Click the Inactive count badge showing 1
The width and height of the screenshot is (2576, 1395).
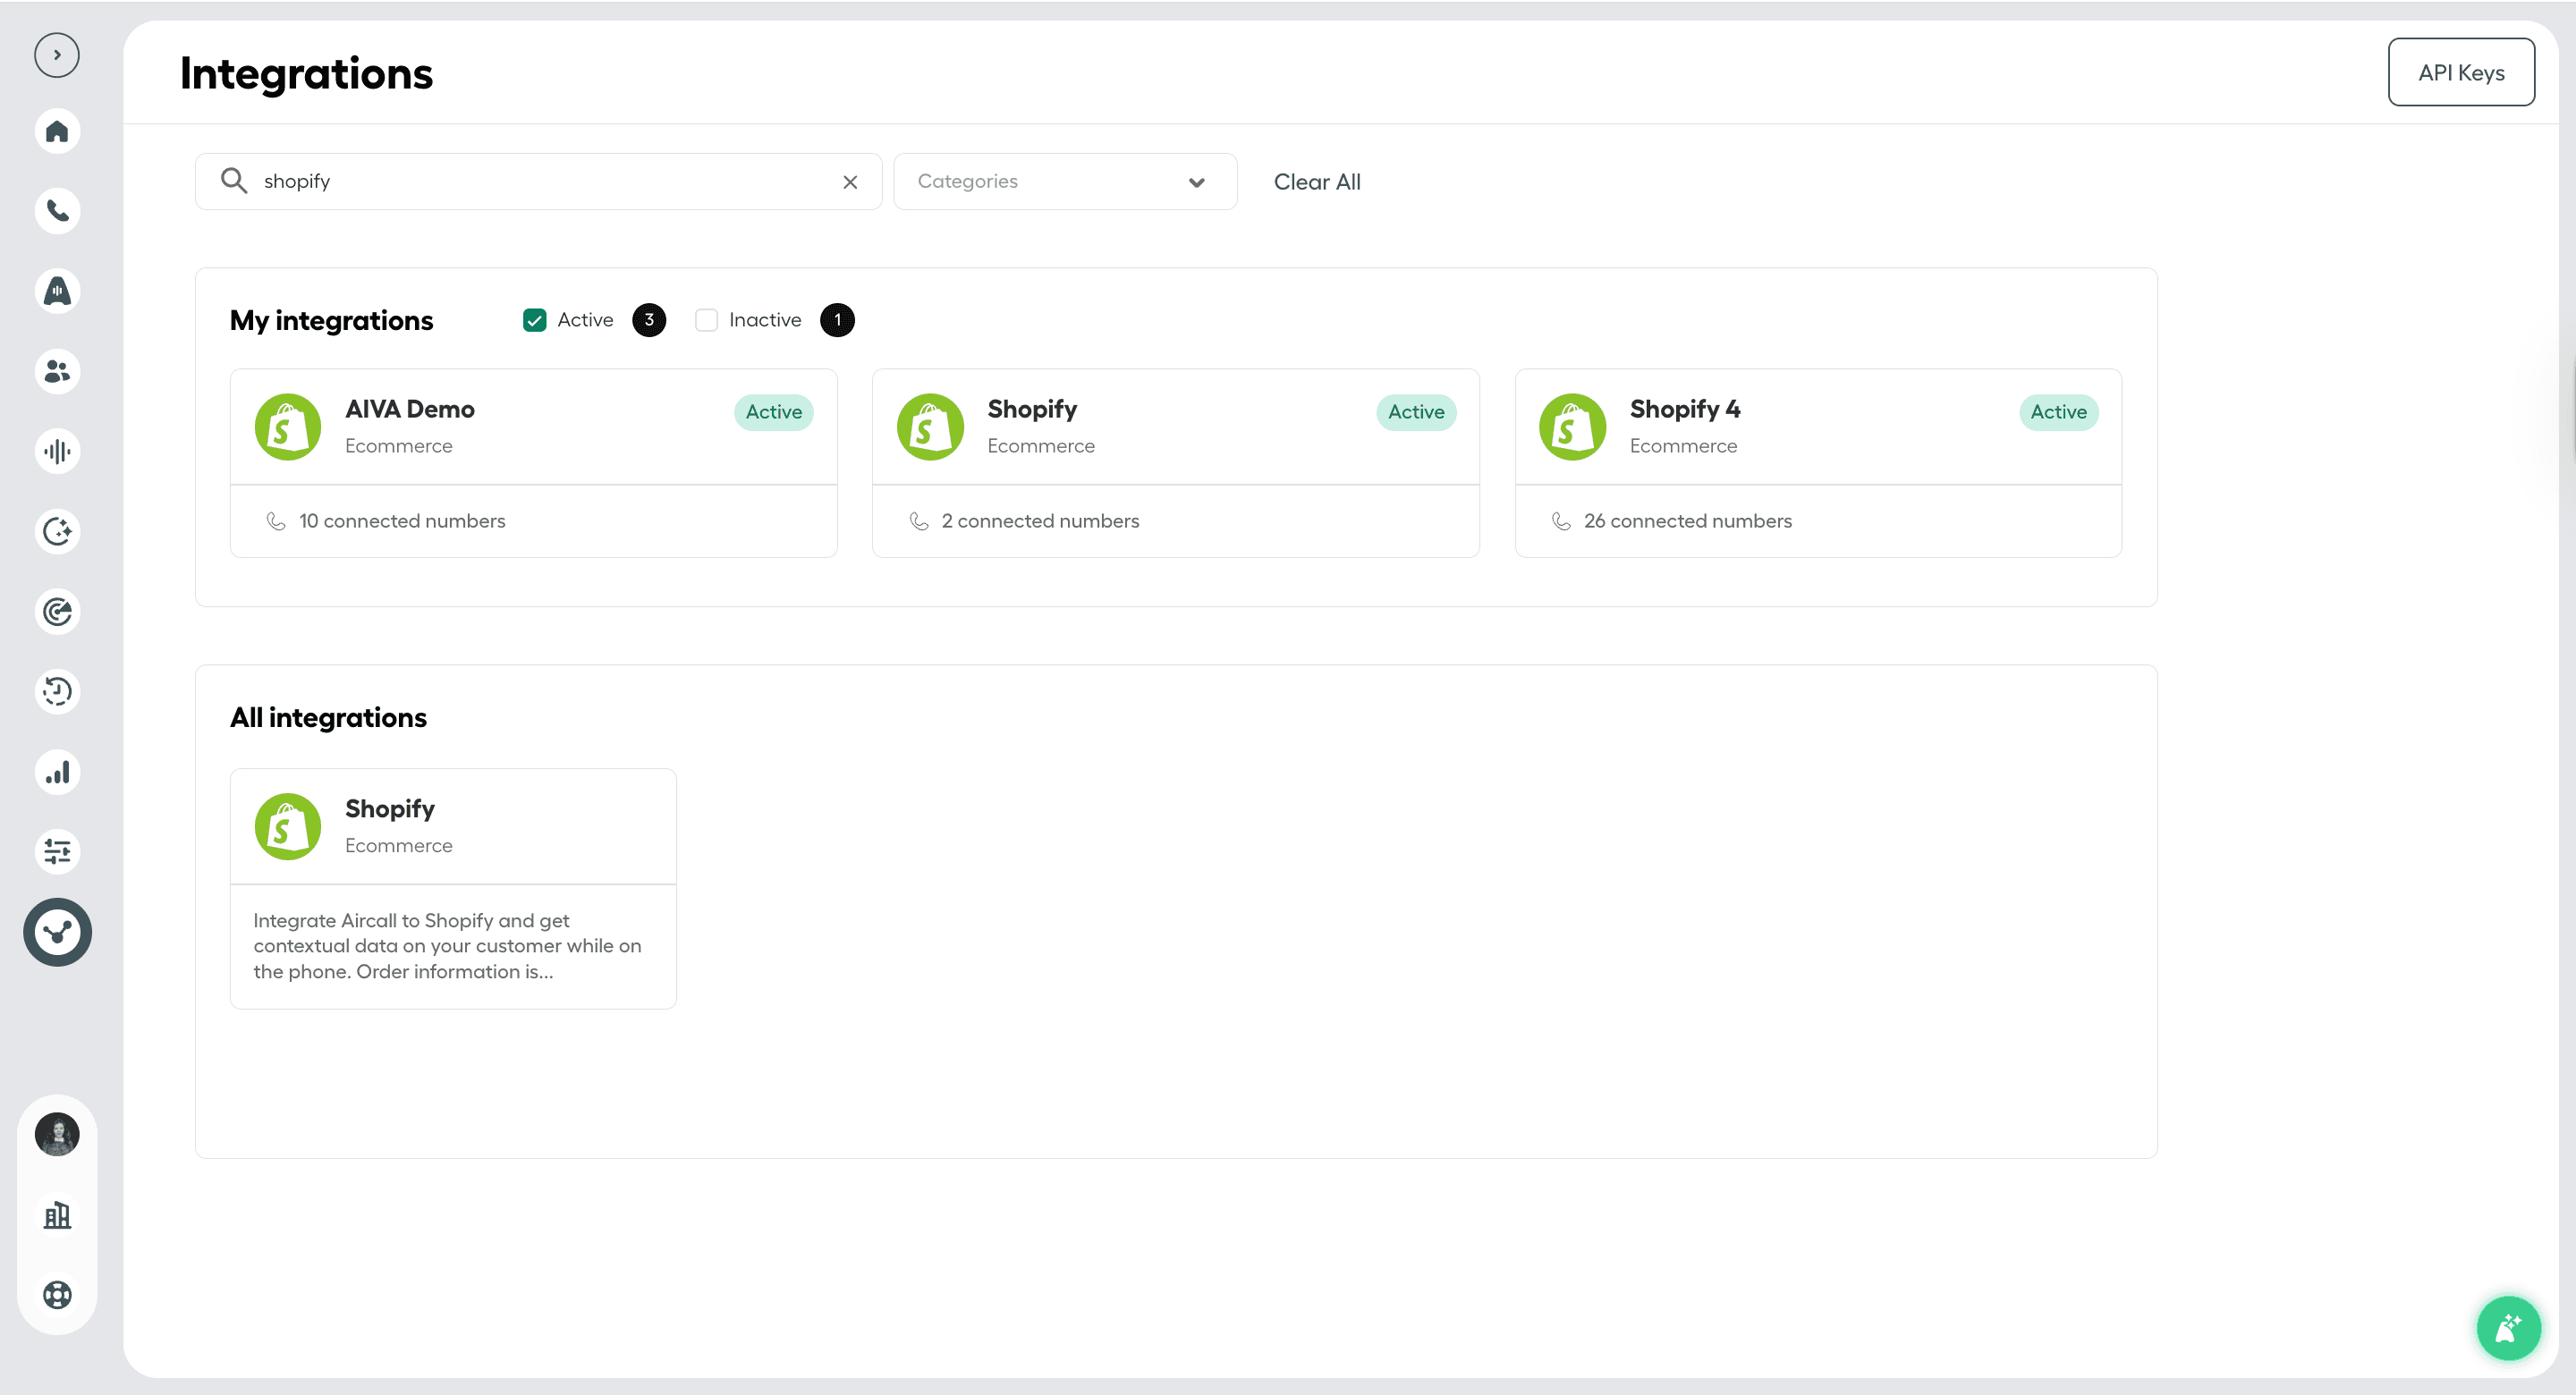click(x=837, y=320)
